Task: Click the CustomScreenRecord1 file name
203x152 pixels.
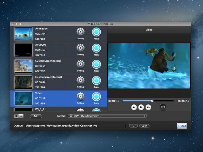Action: 49,77
